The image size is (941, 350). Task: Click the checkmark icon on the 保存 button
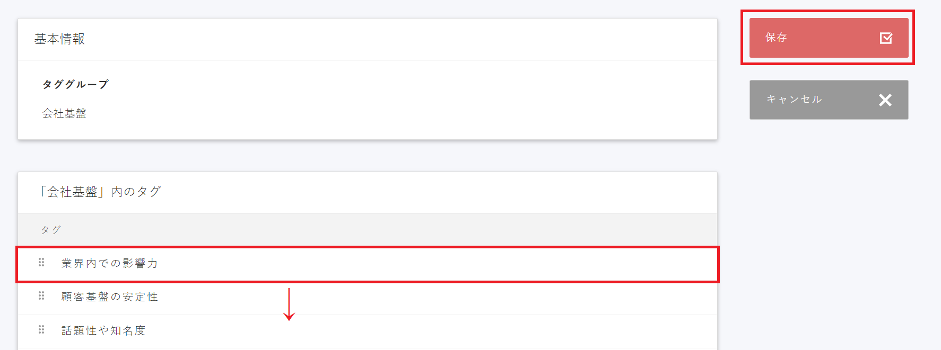point(886,38)
